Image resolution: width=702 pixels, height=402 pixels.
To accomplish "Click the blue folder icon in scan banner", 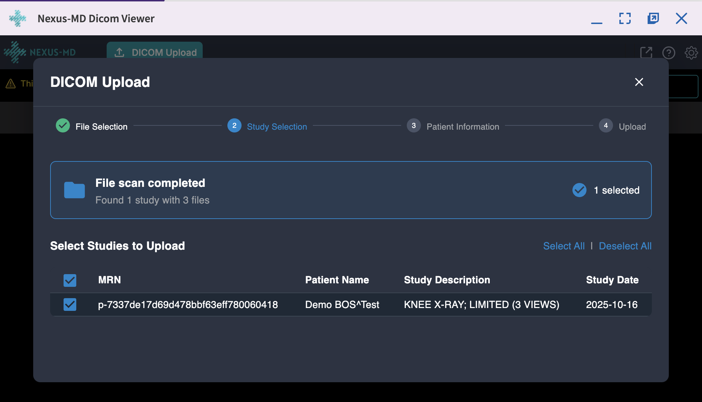I will [x=74, y=190].
